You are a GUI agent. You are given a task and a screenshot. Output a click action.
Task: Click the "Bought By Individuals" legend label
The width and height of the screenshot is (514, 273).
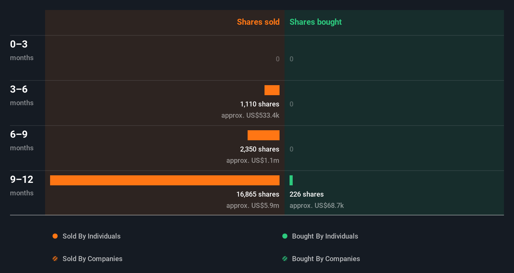point(325,236)
